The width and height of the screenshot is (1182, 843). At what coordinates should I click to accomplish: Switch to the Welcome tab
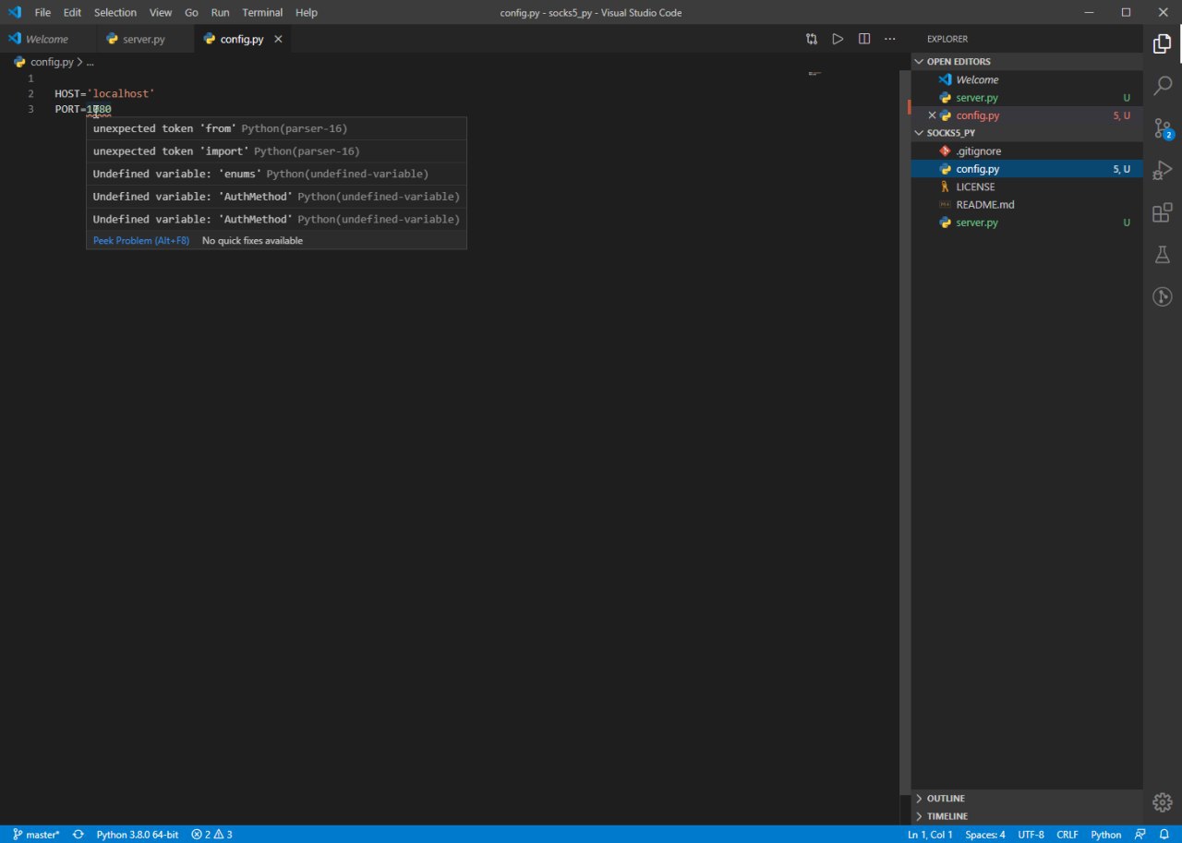tap(48, 39)
